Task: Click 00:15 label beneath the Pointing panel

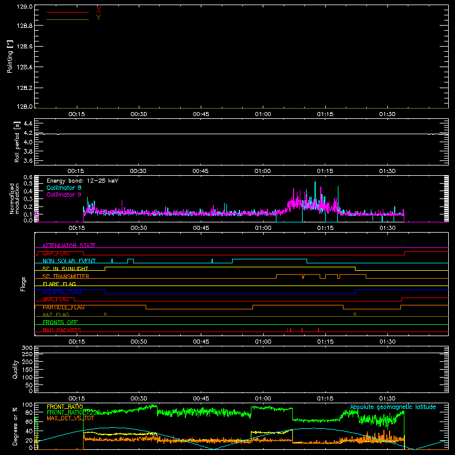Action: [77, 114]
